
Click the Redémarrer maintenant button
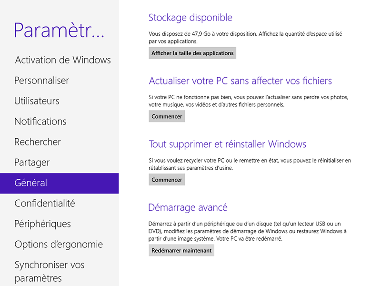pos(181,250)
